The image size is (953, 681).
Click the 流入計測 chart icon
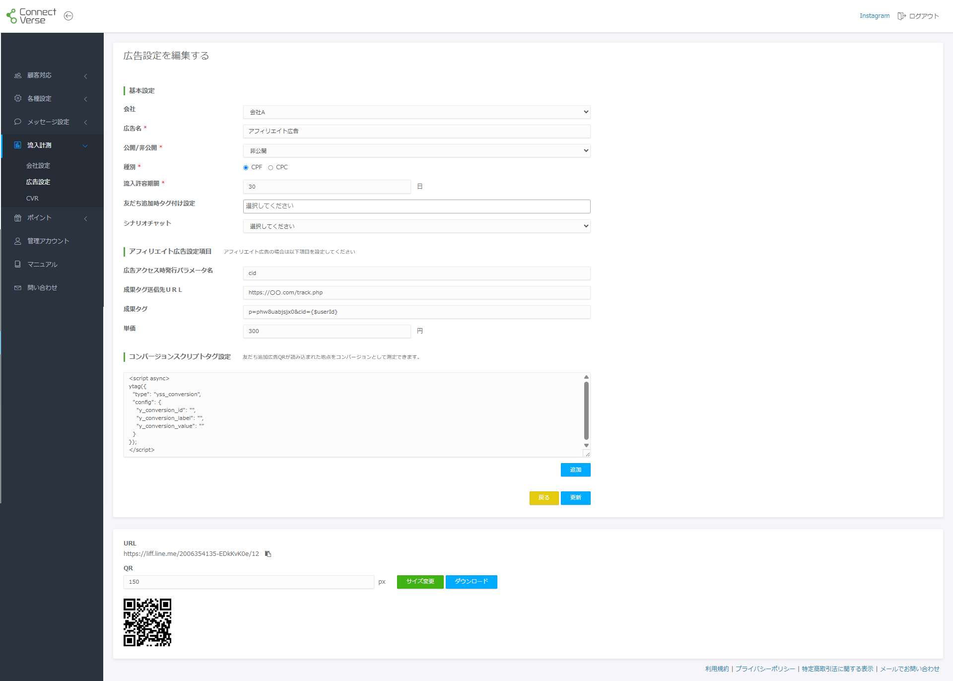point(18,145)
